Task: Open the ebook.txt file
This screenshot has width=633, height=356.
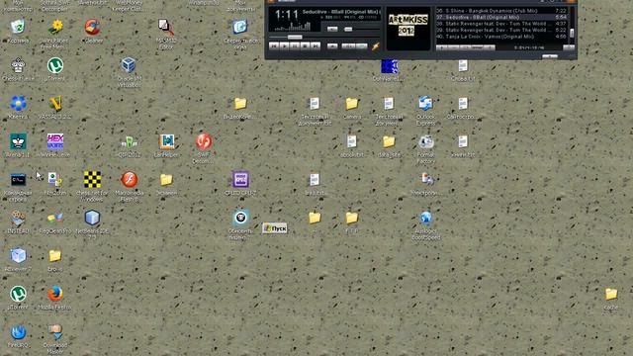Action: (x=352, y=141)
